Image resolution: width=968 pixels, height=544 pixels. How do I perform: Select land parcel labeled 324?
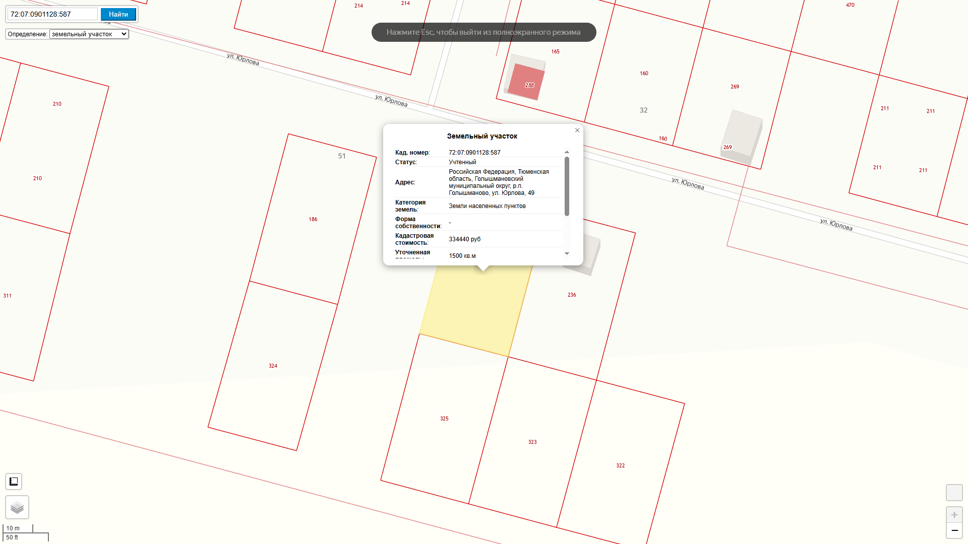click(x=273, y=366)
